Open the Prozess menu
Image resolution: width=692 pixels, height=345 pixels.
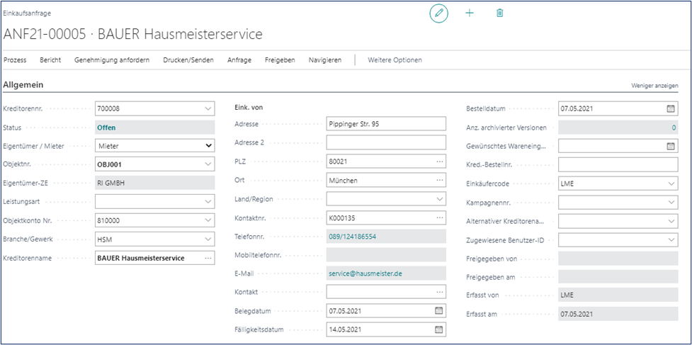15,60
